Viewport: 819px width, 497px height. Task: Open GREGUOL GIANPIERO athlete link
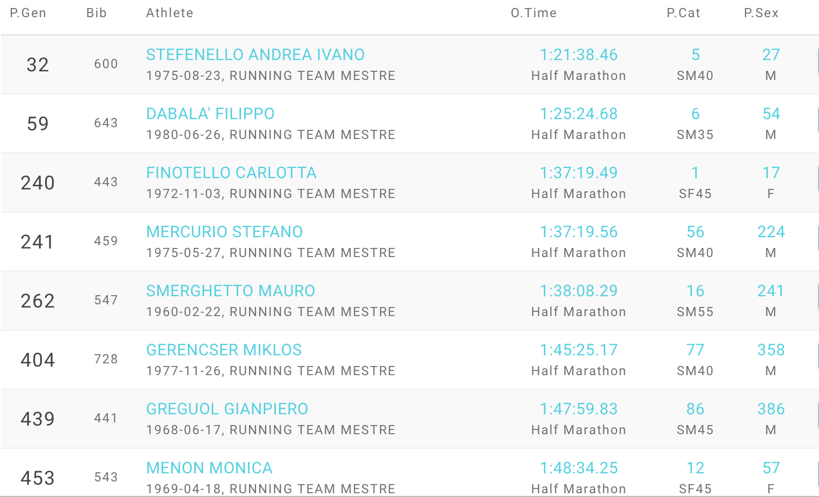click(x=227, y=409)
